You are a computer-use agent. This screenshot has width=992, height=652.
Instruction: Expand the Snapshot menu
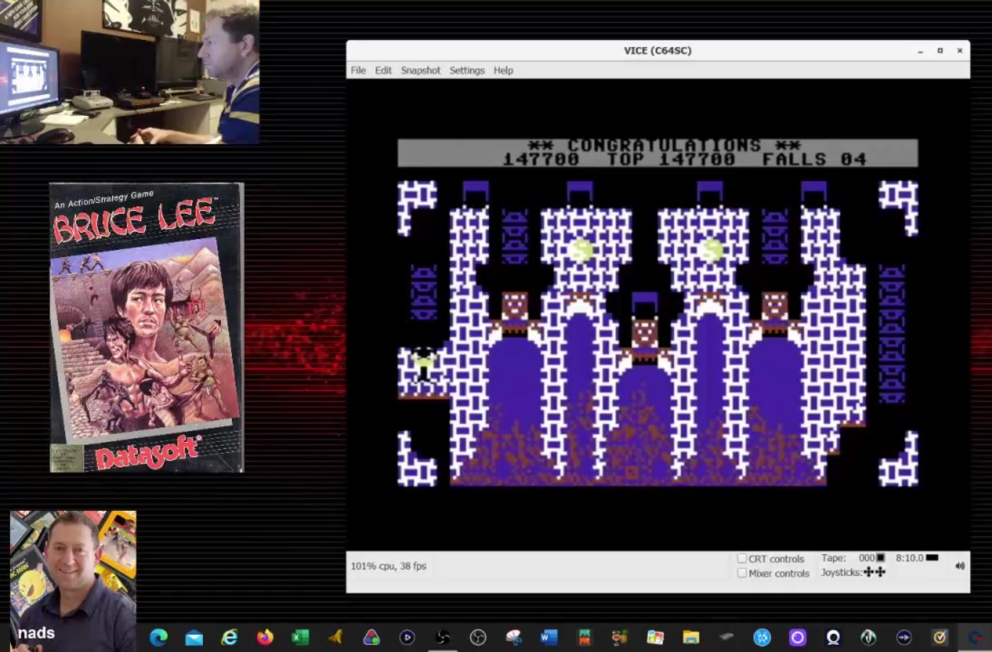(x=420, y=70)
